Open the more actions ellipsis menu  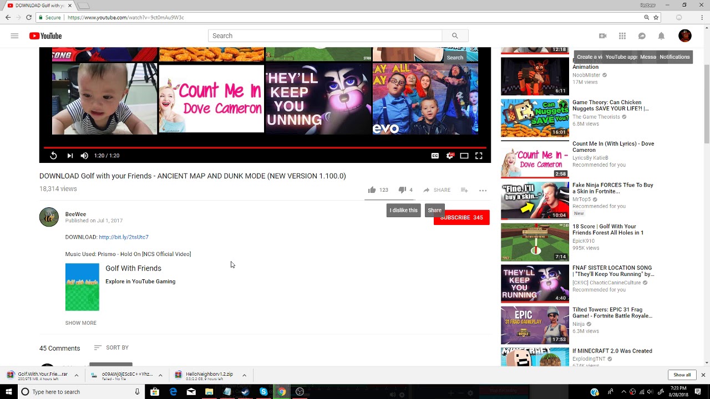click(483, 190)
